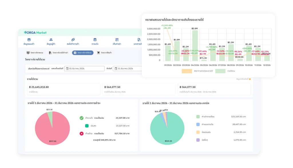Click green monthly rent legend swatch
Image resolution: width=293 pixels, height=168 pixels.
pyautogui.click(x=198, y=117)
